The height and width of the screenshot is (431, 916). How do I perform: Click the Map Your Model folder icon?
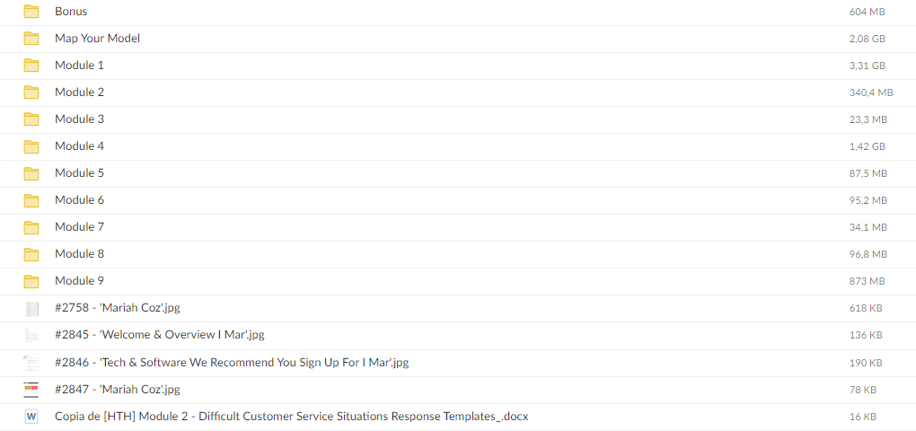coord(31,39)
